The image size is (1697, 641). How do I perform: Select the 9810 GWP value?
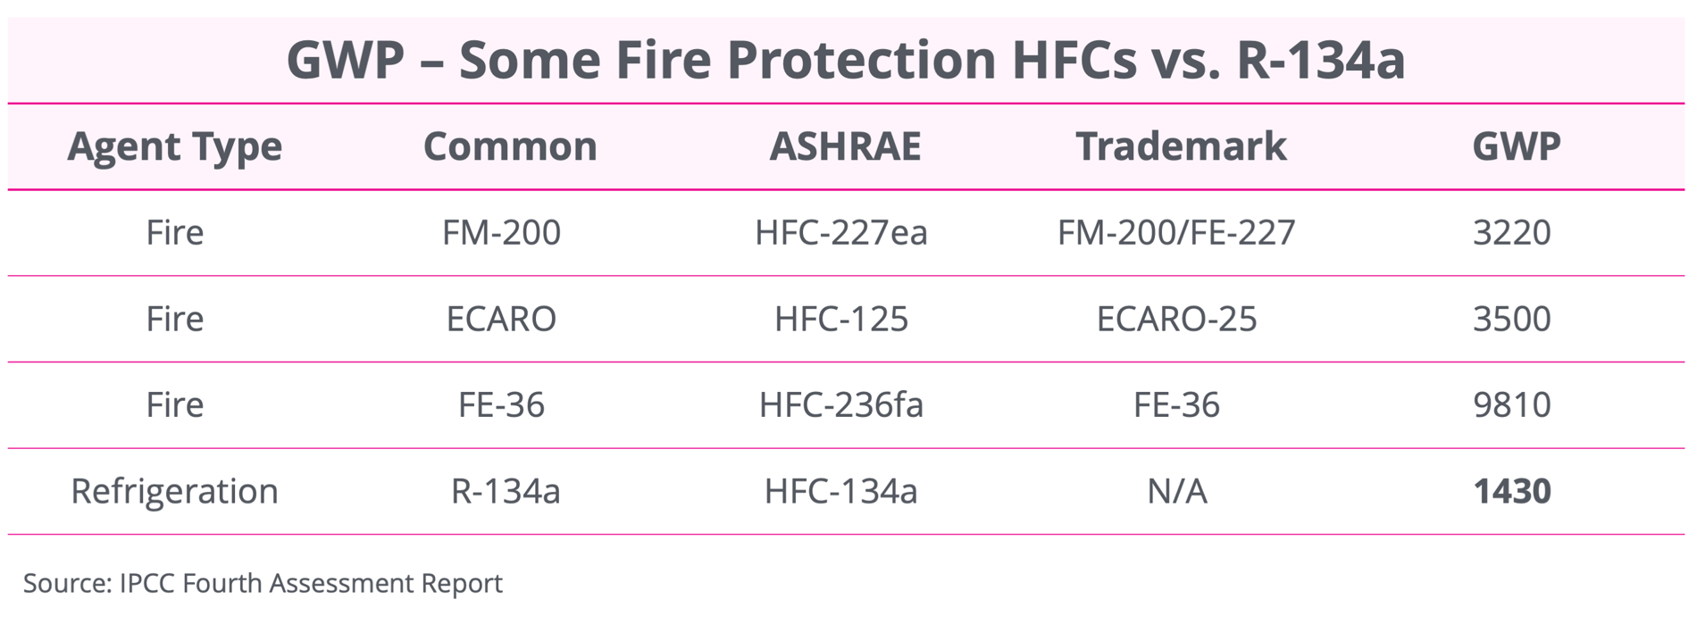click(1512, 404)
